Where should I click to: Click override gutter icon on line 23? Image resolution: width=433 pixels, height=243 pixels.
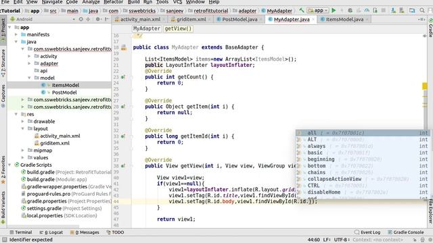point(123,77)
